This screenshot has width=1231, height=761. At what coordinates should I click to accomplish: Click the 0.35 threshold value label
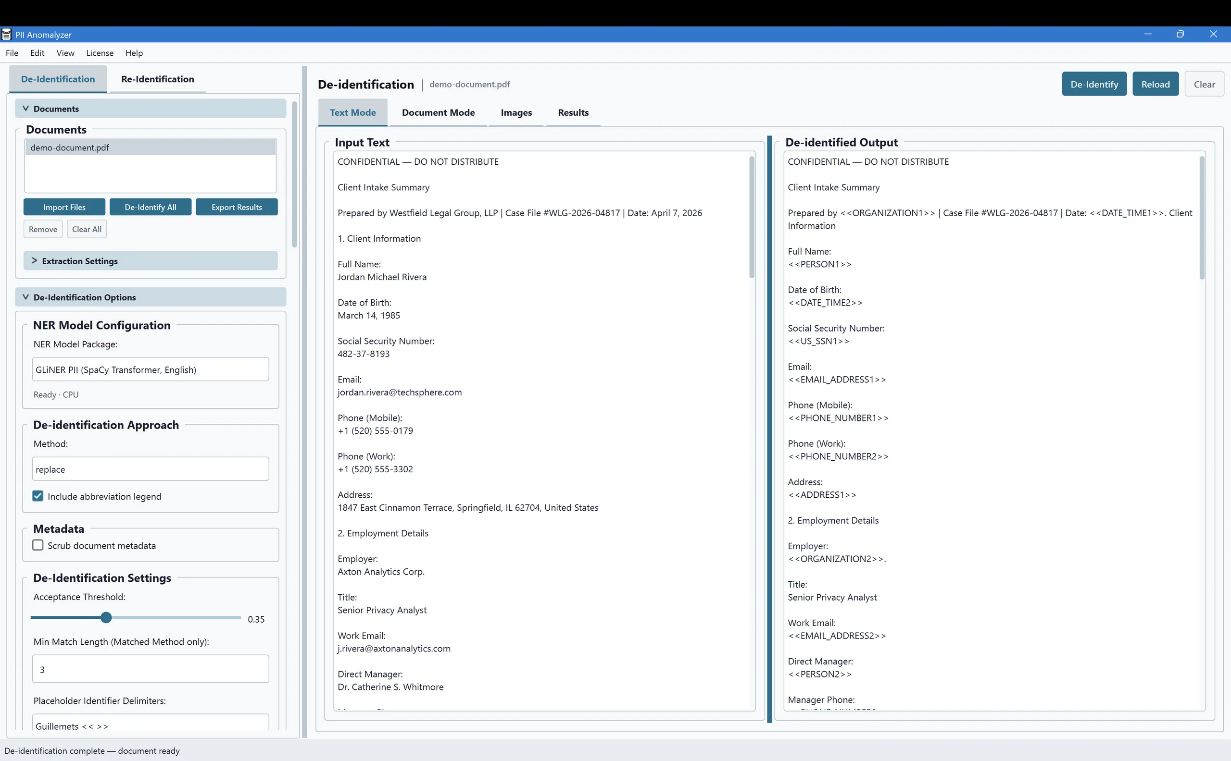(x=256, y=619)
